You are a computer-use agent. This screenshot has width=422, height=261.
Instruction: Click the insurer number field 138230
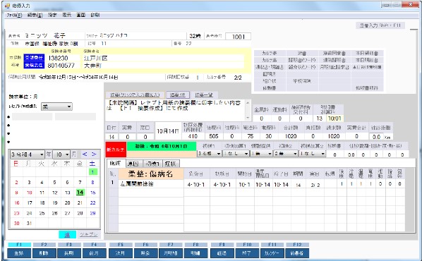coord(64,58)
